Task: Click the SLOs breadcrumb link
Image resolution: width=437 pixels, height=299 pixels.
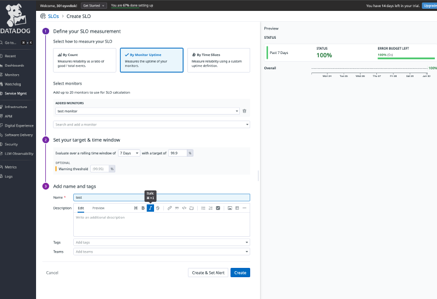Action: pyautogui.click(x=53, y=16)
